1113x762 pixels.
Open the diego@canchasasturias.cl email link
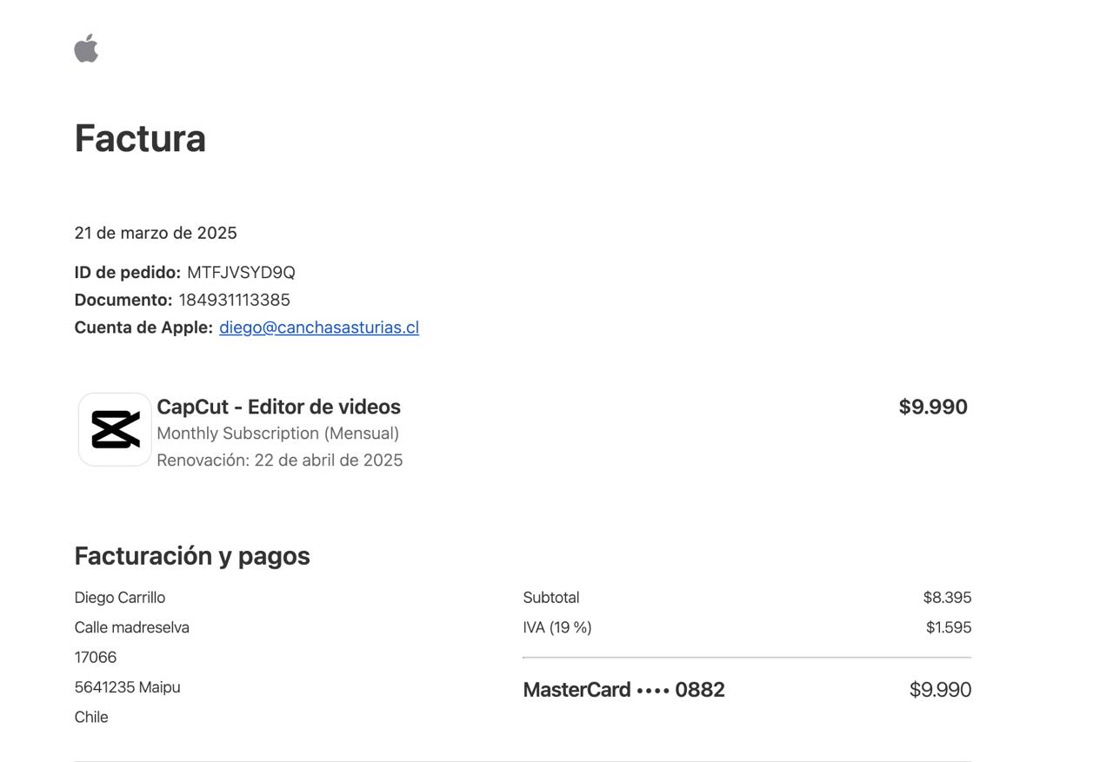318,328
